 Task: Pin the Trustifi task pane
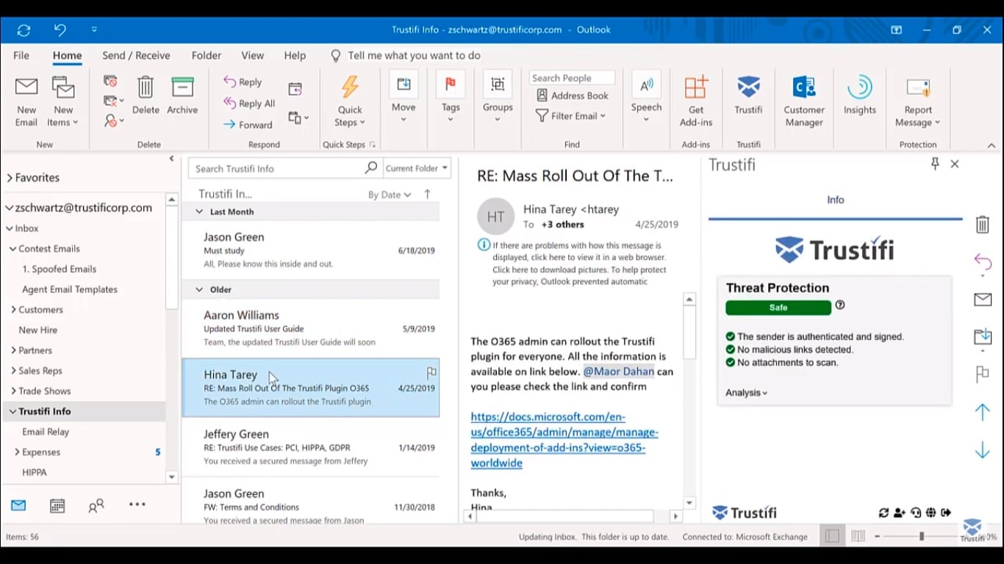(x=935, y=164)
